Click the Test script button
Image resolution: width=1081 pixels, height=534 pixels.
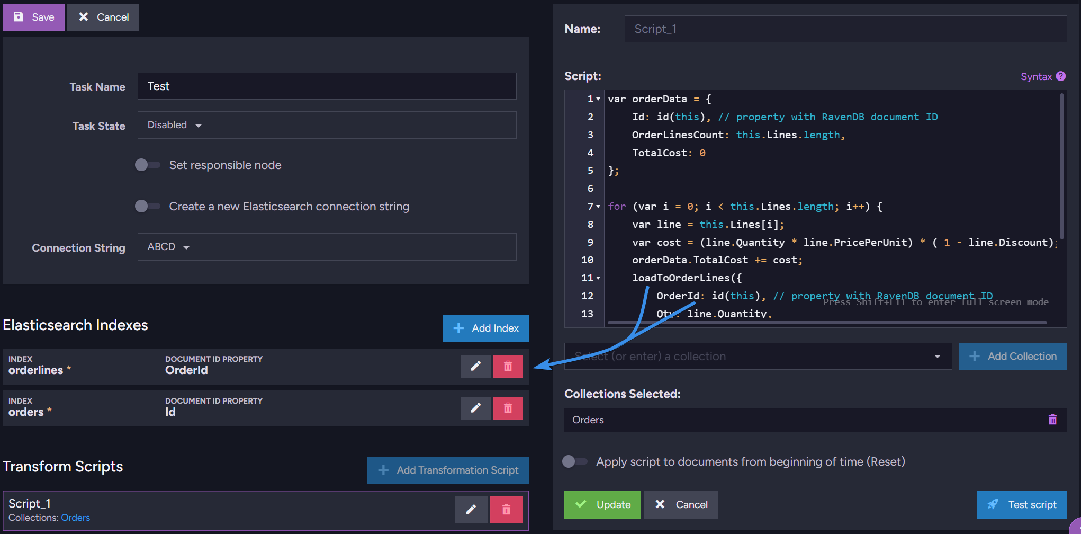pyautogui.click(x=1022, y=505)
